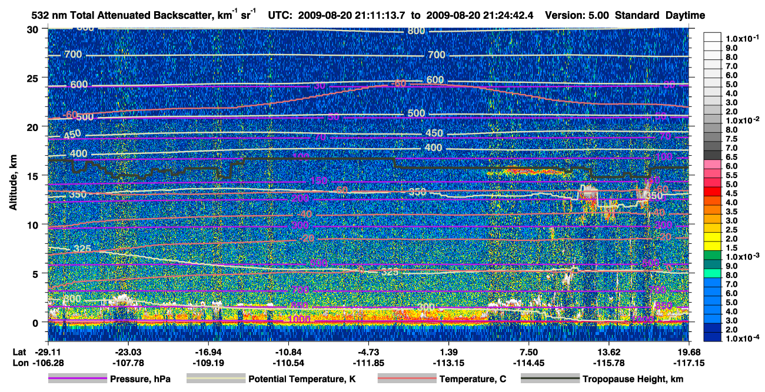Image resolution: width=765 pixels, height=392 pixels.
Task: Click the 'Daytime' label in the header
Action: pos(686,15)
